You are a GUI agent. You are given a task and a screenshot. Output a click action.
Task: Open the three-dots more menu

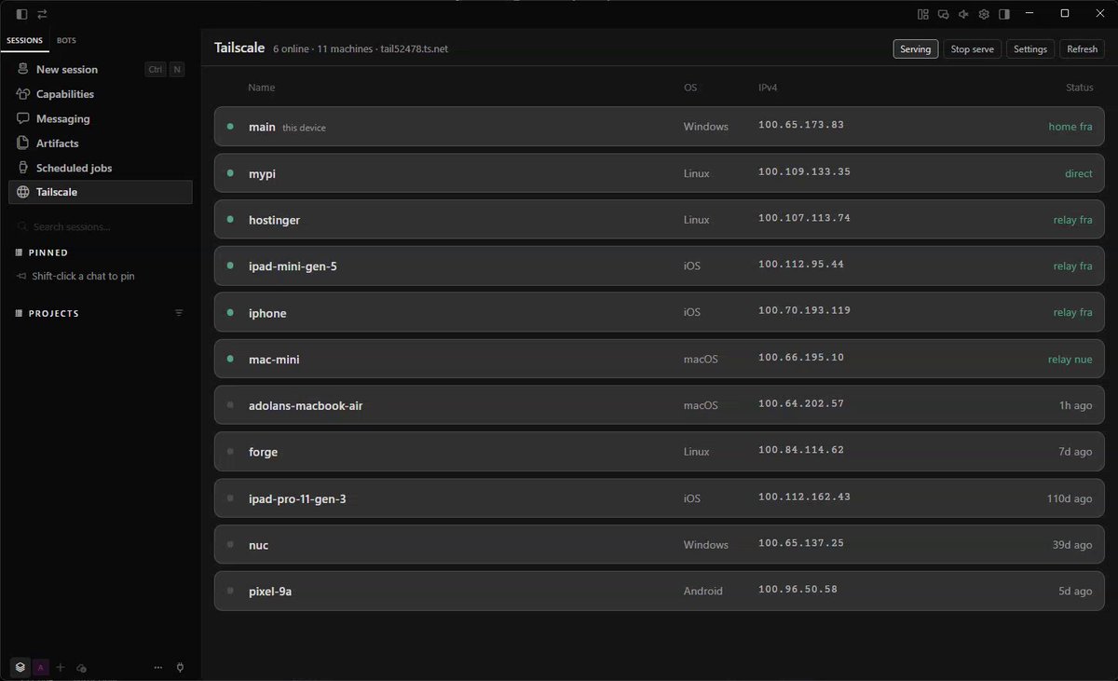coord(158,667)
